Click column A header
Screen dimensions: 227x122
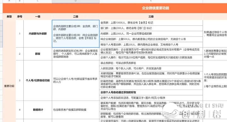(9, 1)
